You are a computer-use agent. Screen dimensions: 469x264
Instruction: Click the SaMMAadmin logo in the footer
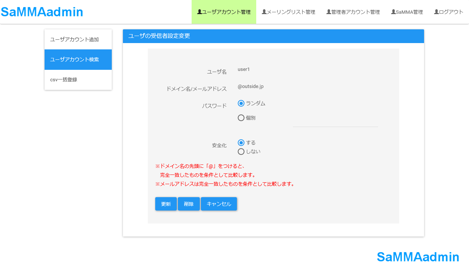click(x=418, y=257)
